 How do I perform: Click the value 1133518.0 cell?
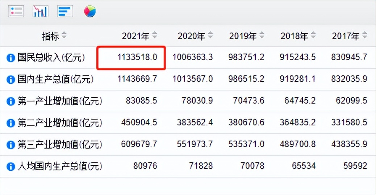coord(137,57)
